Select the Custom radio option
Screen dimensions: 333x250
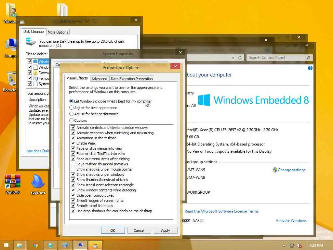click(x=71, y=120)
